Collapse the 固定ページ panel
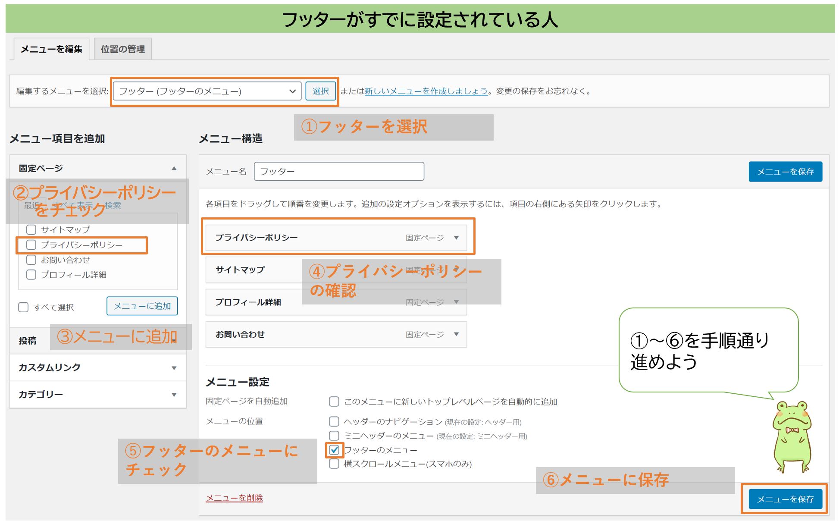 pos(175,167)
